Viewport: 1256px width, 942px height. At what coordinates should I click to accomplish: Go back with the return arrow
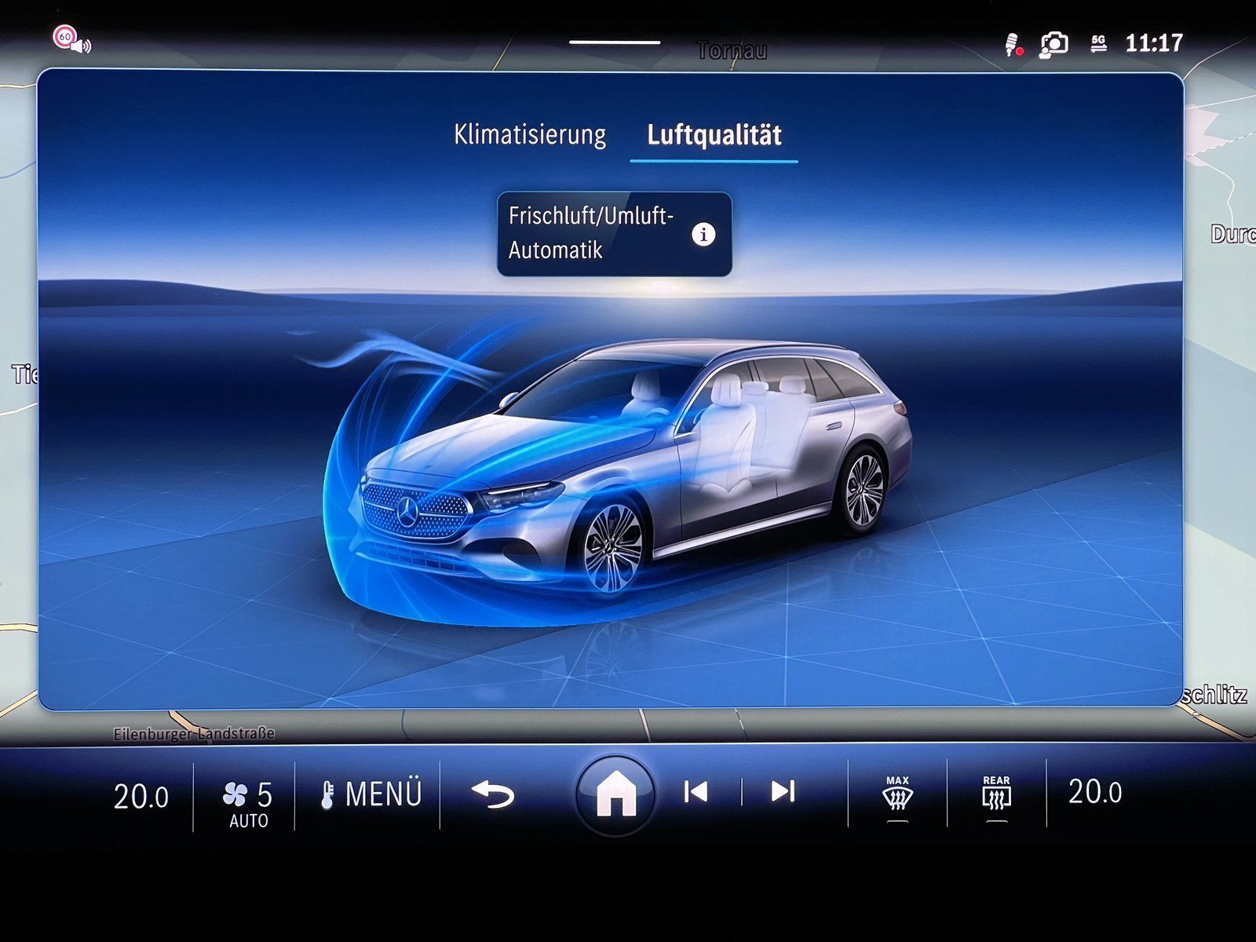[492, 794]
